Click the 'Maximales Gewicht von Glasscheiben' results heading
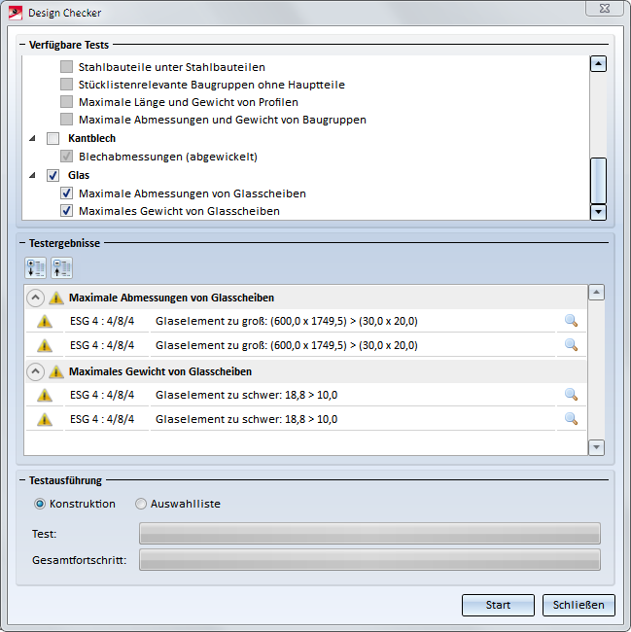This screenshot has width=631, height=632. 160,371
